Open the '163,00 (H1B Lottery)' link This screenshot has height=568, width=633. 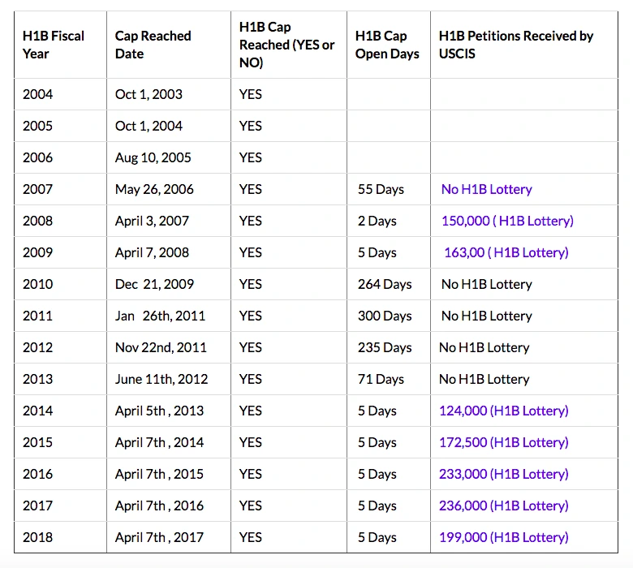506,252
